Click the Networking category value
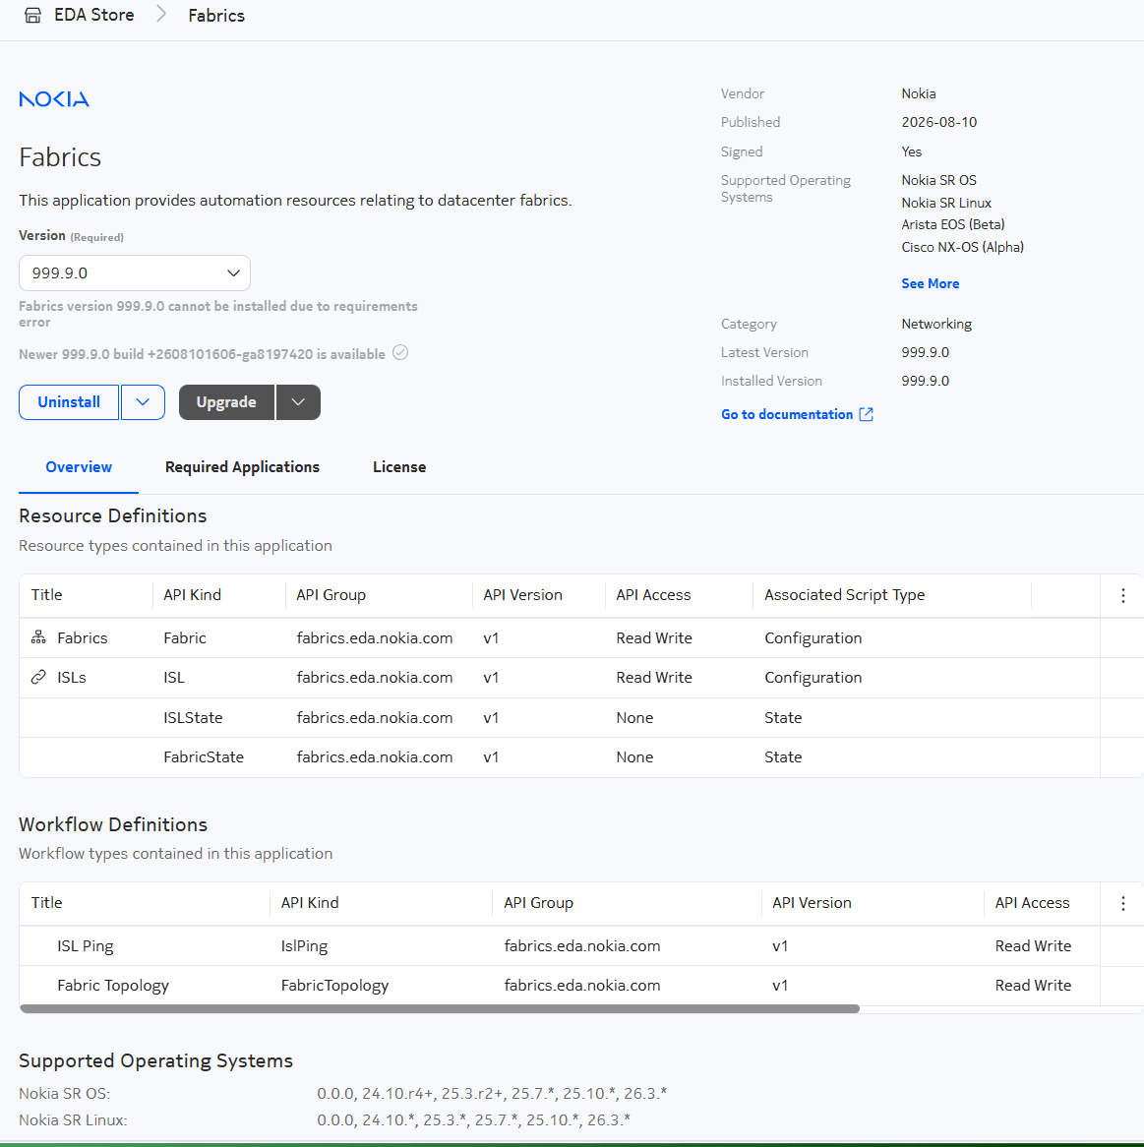 click(x=936, y=324)
